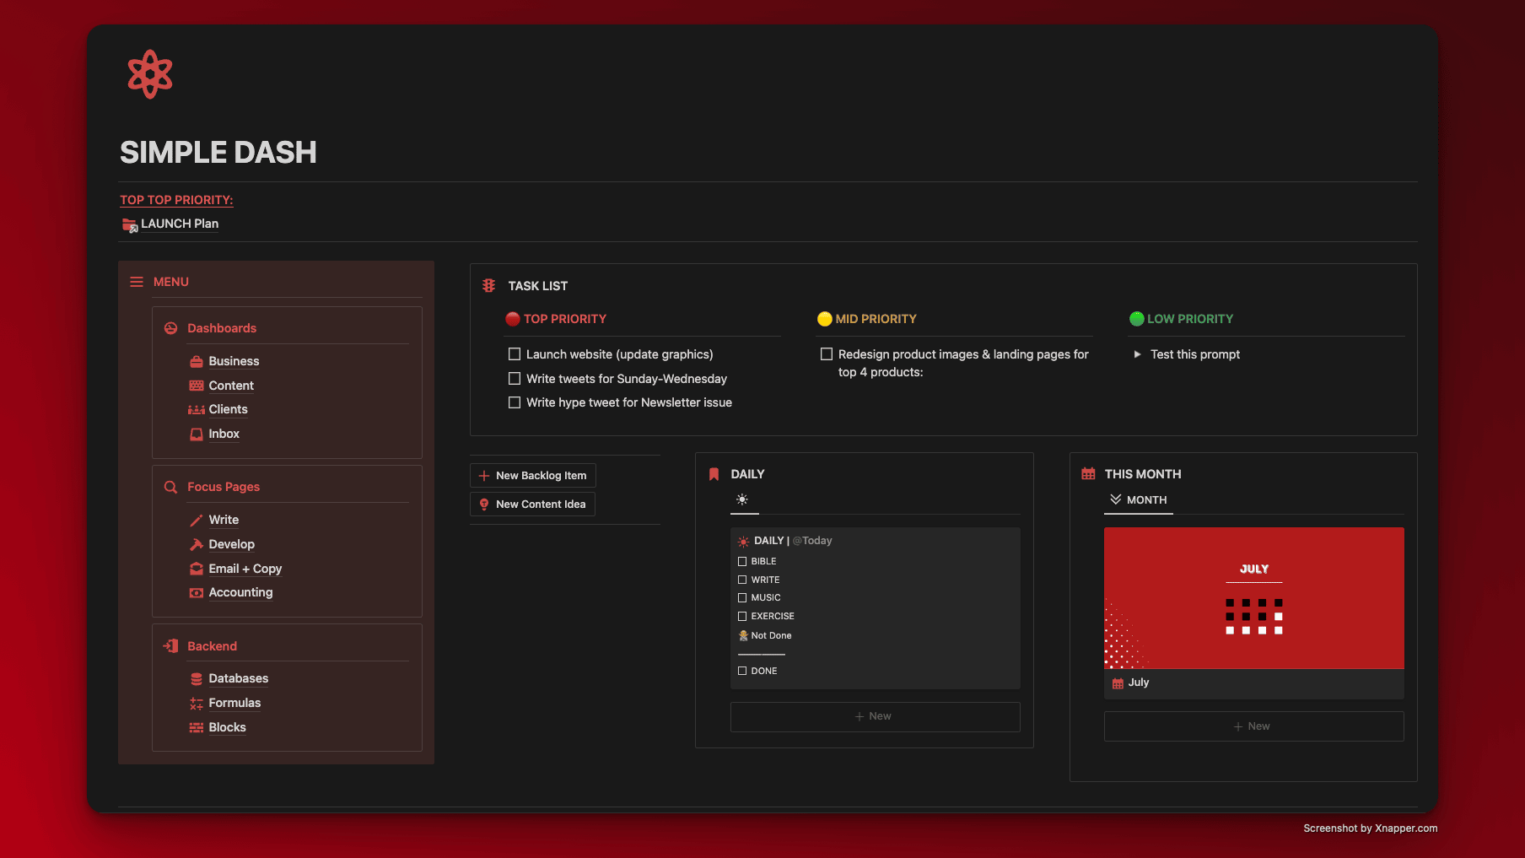Open the DAILY | @Today card title
Image resolution: width=1525 pixels, height=858 pixels.
[x=793, y=541]
